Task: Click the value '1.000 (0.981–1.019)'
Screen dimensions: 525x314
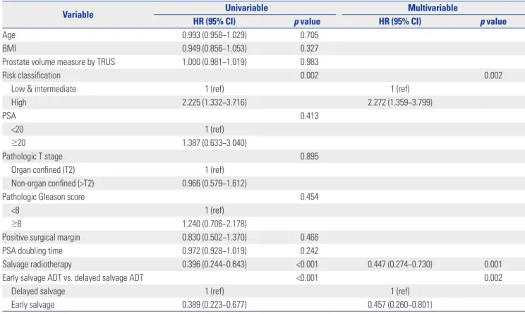Action: (x=215, y=62)
